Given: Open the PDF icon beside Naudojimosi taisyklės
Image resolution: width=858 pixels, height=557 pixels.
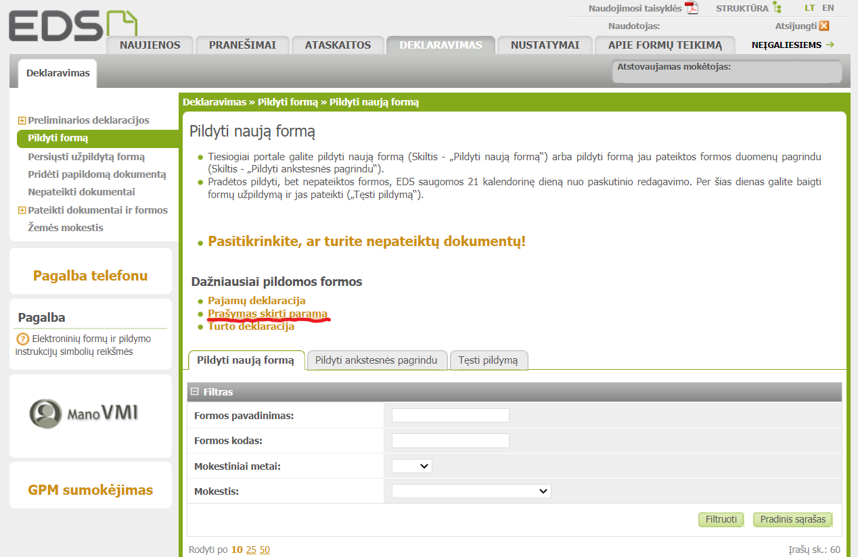Looking at the screenshot, I should 692,8.
